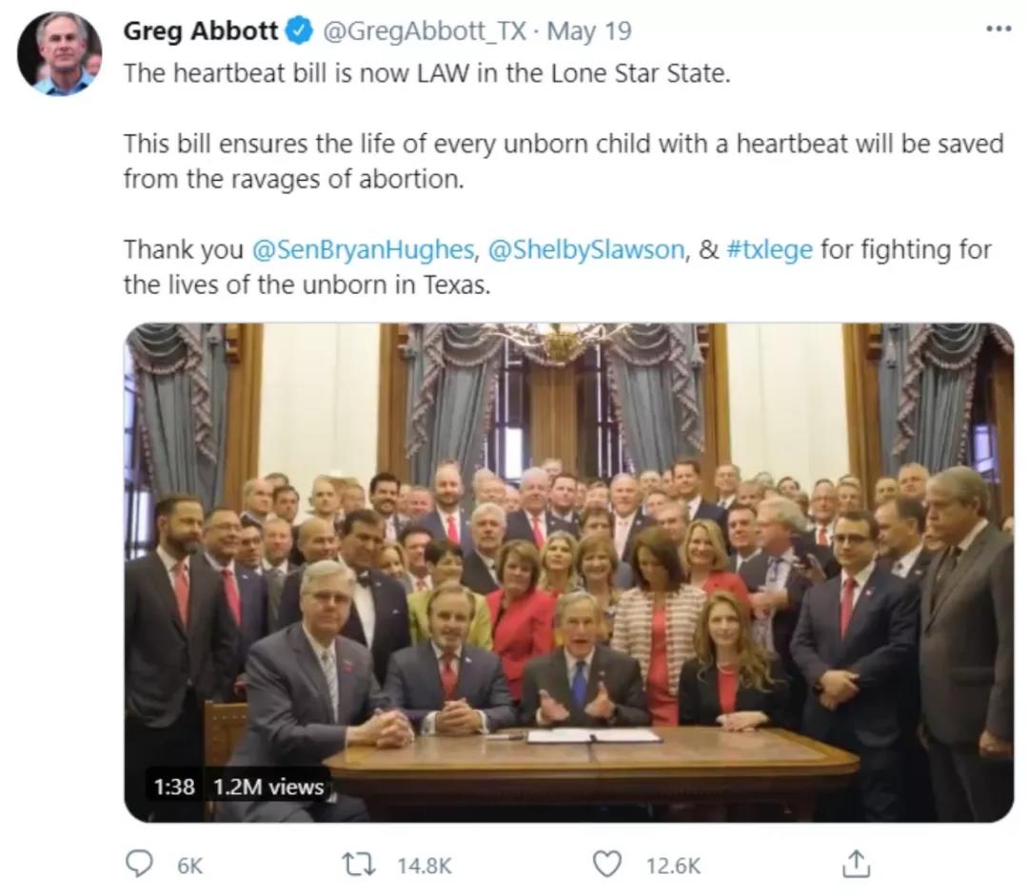
Task: Click the blue verified badge
Action: click(x=300, y=30)
